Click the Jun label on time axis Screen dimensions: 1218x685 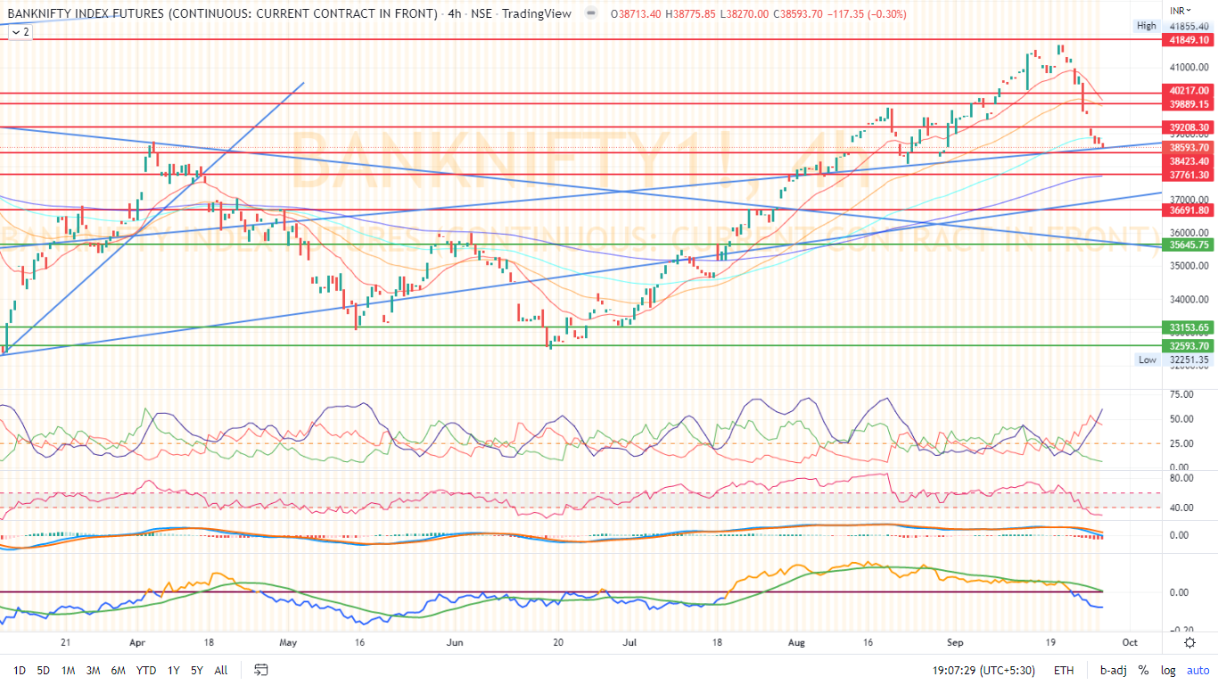click(455, 641)
